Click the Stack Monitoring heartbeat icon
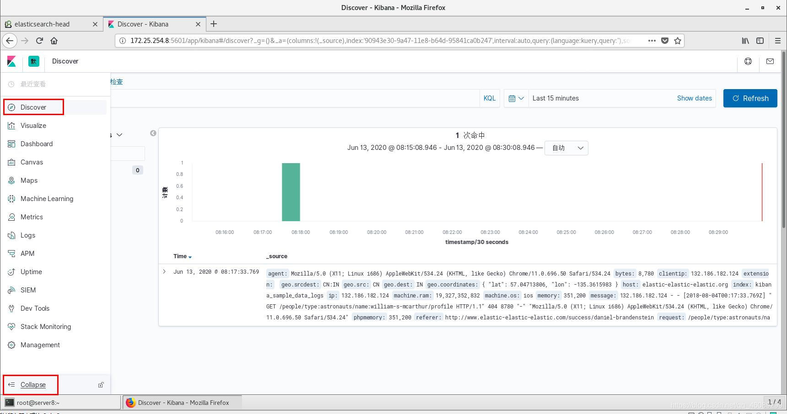The image size is (787, 414). 11,327
